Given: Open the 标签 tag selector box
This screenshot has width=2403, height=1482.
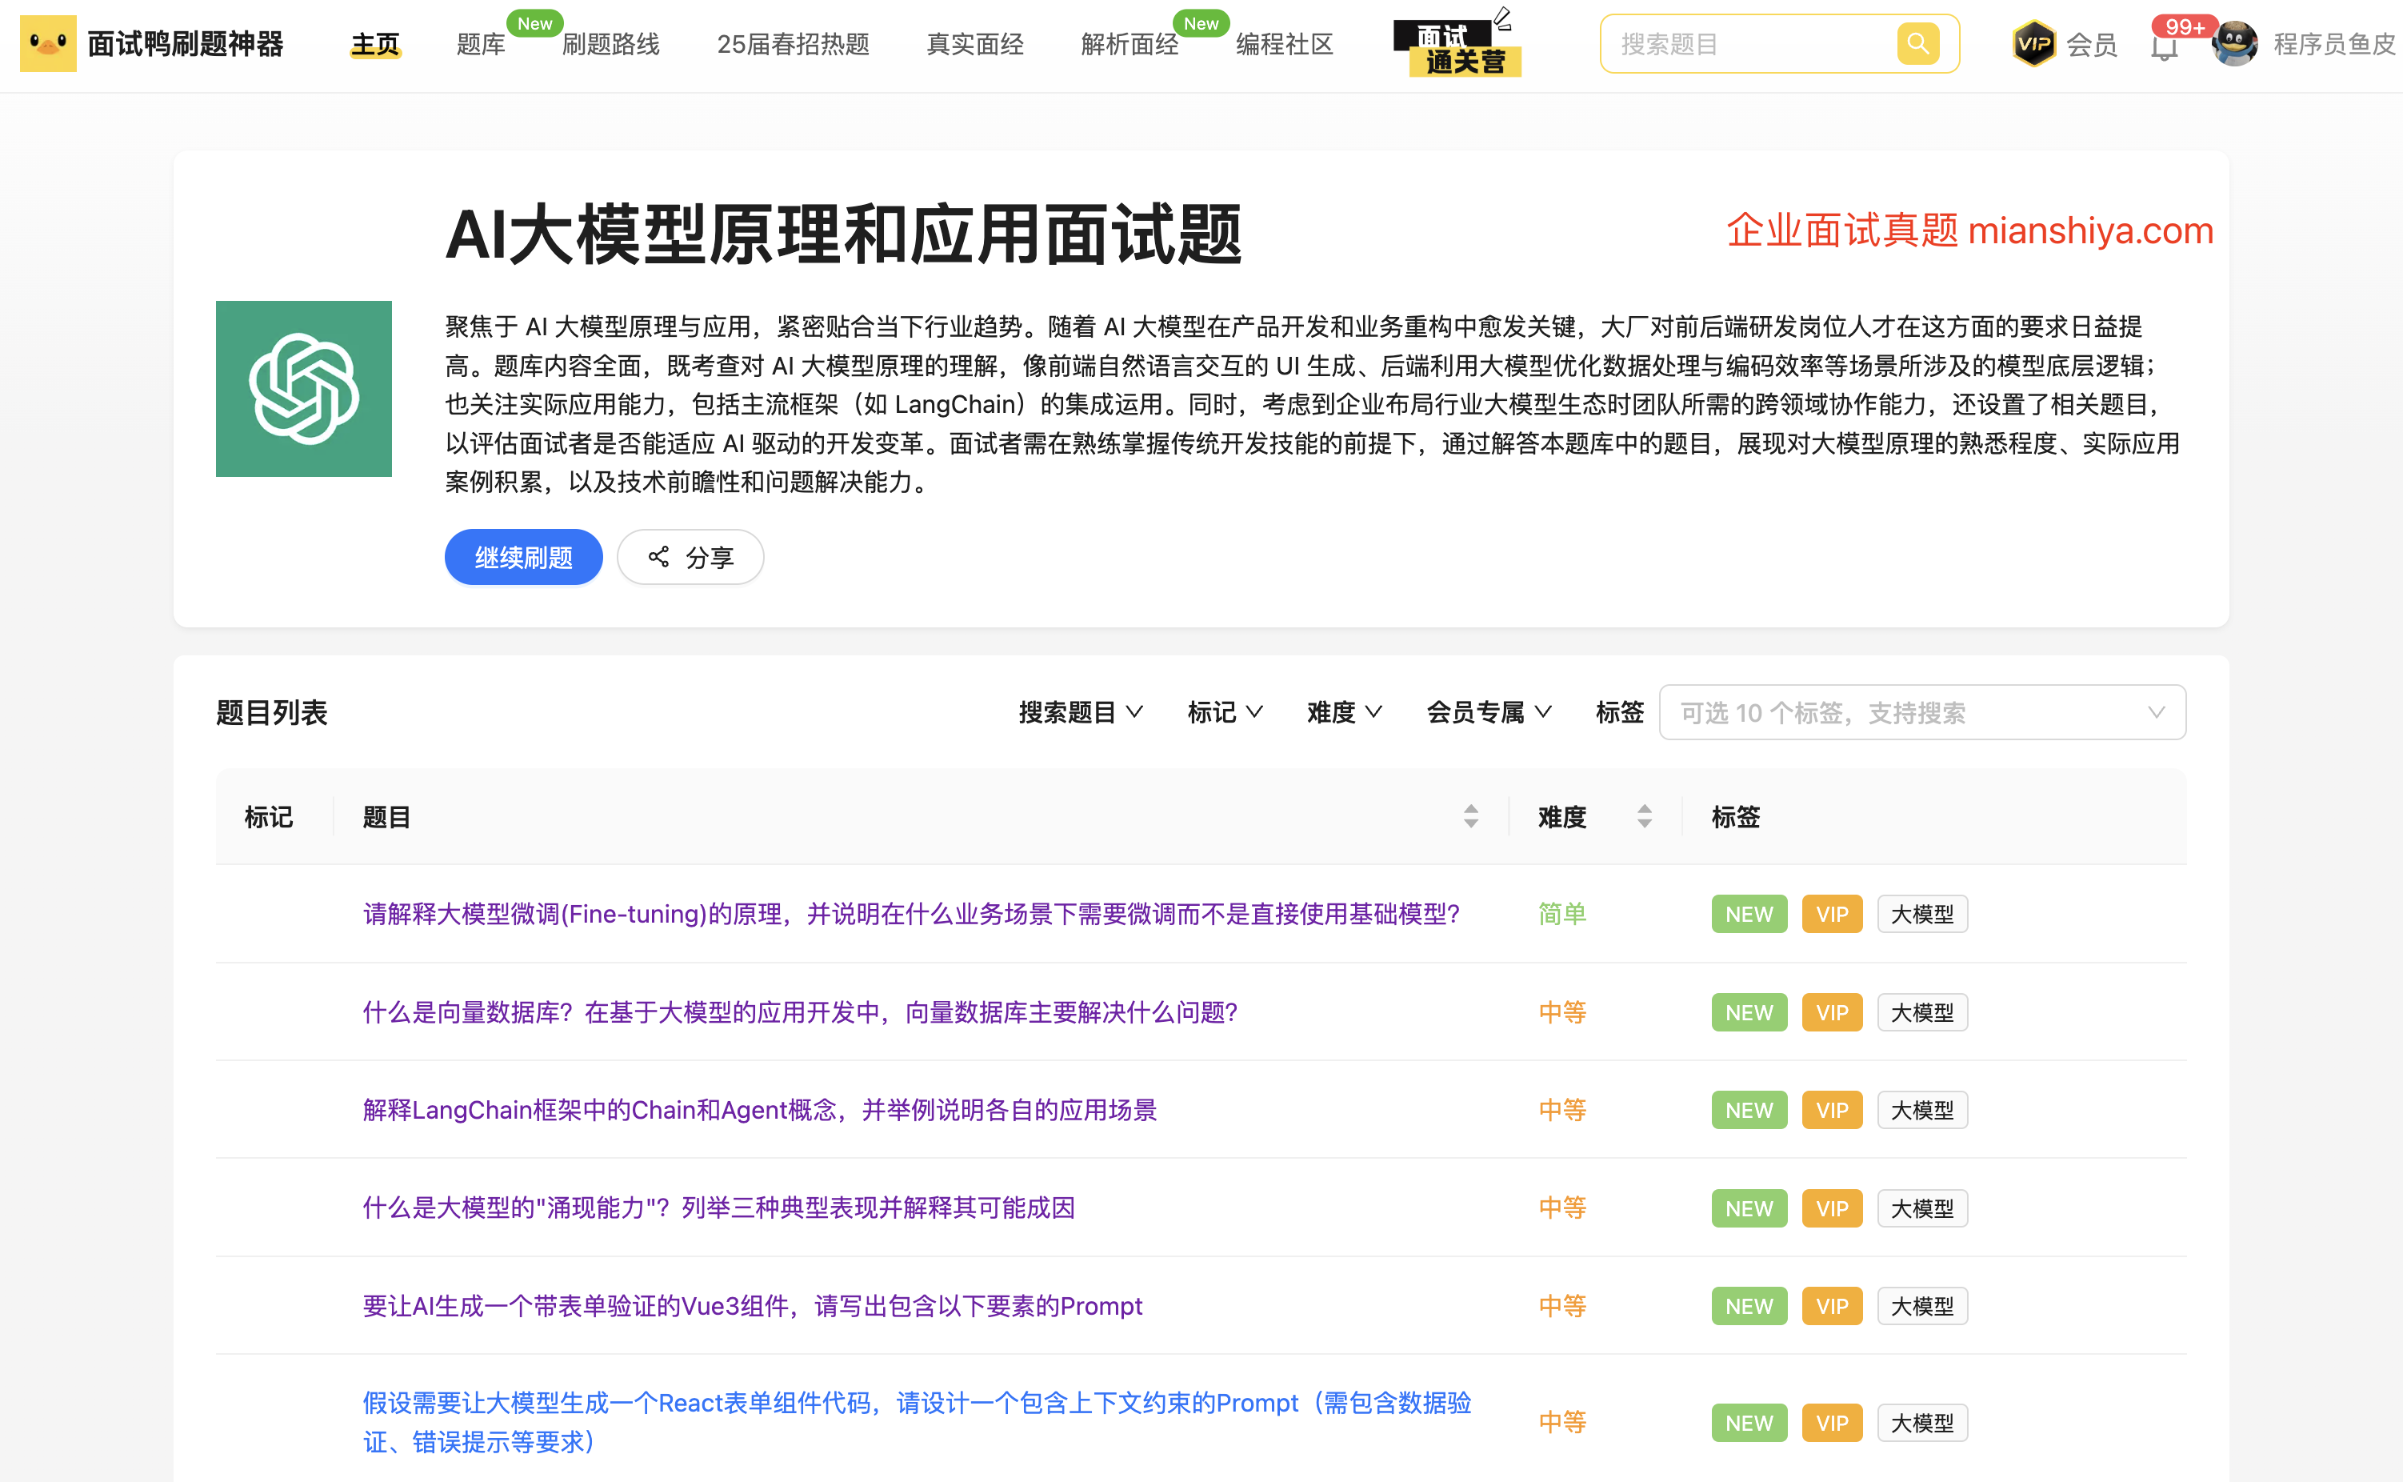Looking at the screenshot, I should (1921, 712).
